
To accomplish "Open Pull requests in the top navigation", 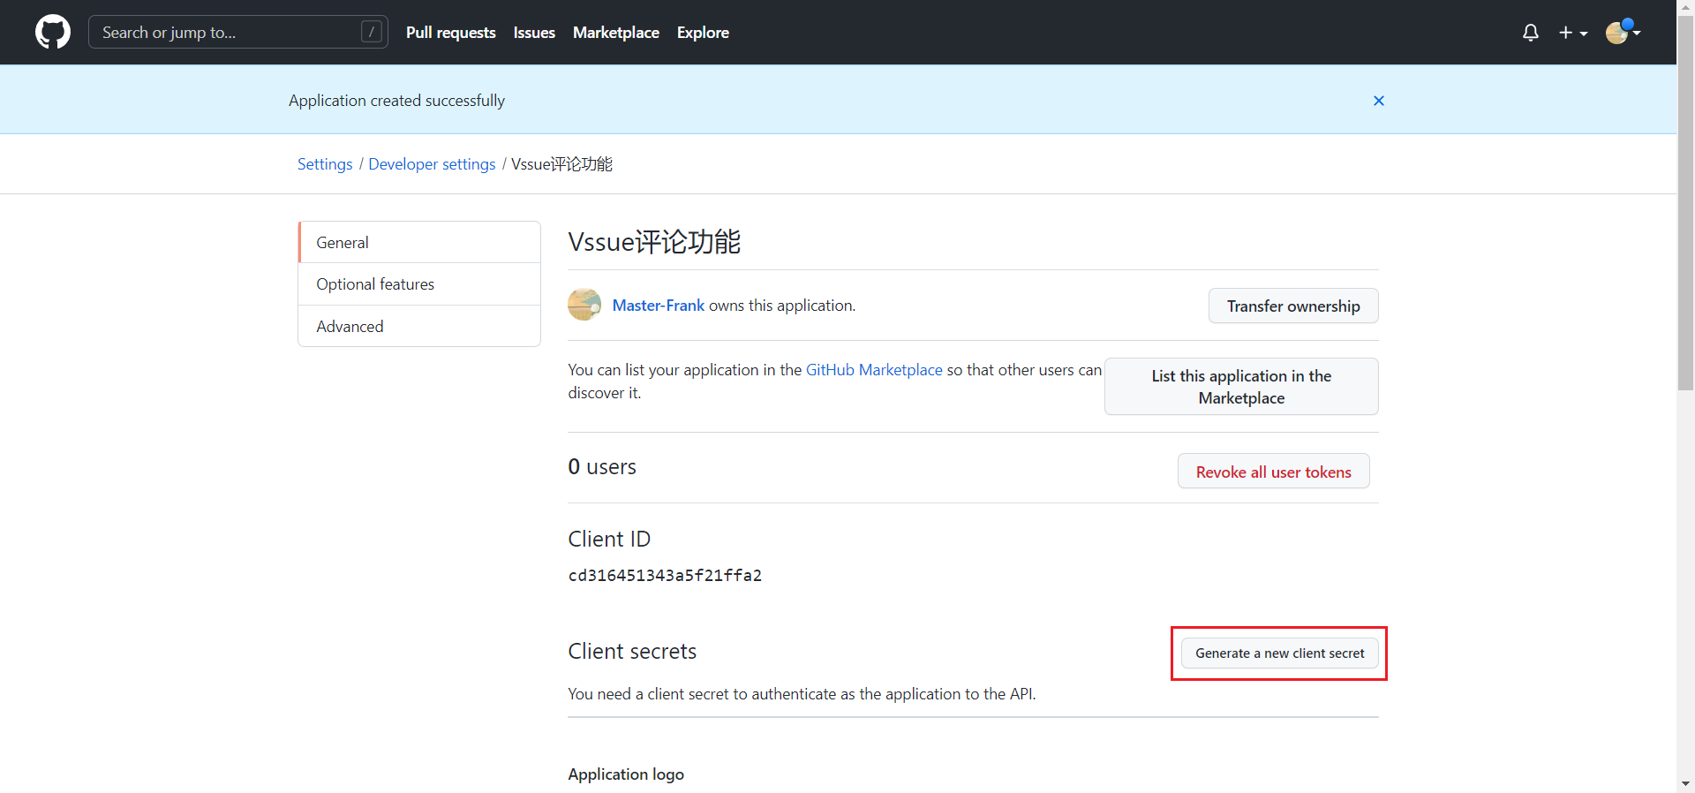I will pos(451,33).
